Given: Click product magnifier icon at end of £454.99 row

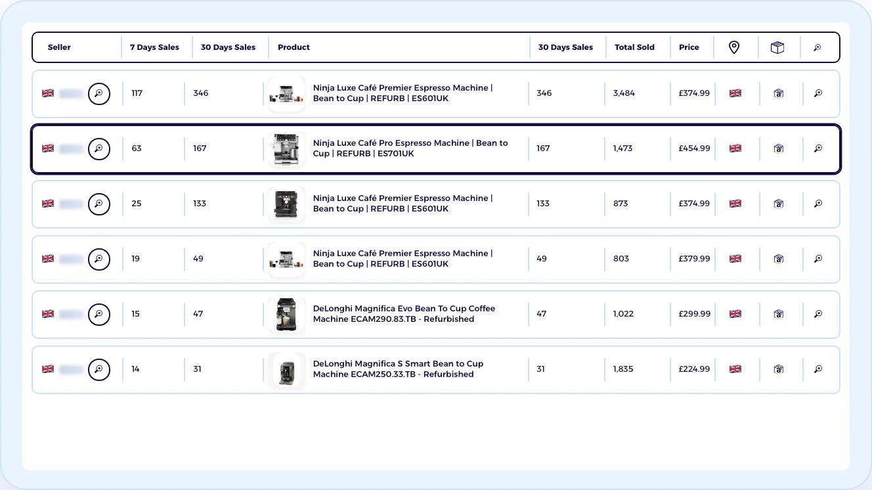Looking at the screenshot, I should click(x=818, y=148).
